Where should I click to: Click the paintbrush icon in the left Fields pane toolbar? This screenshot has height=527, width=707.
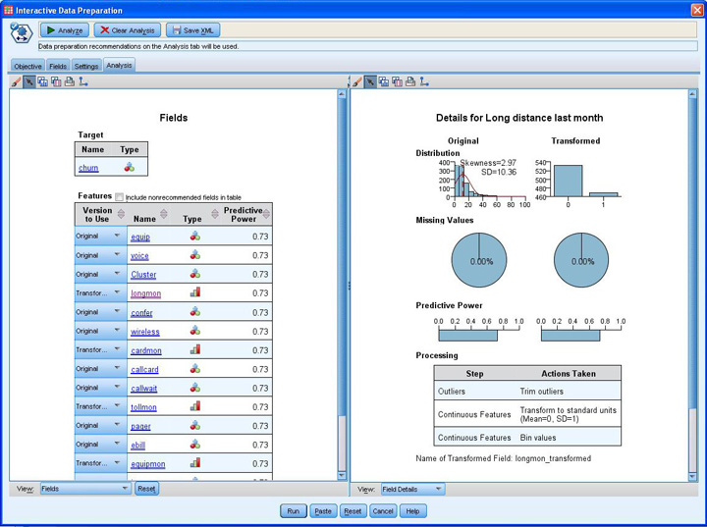16,81
